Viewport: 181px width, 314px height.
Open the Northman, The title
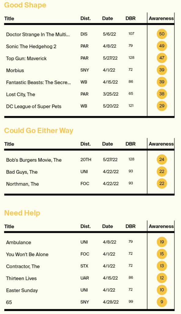pos(22,184)
